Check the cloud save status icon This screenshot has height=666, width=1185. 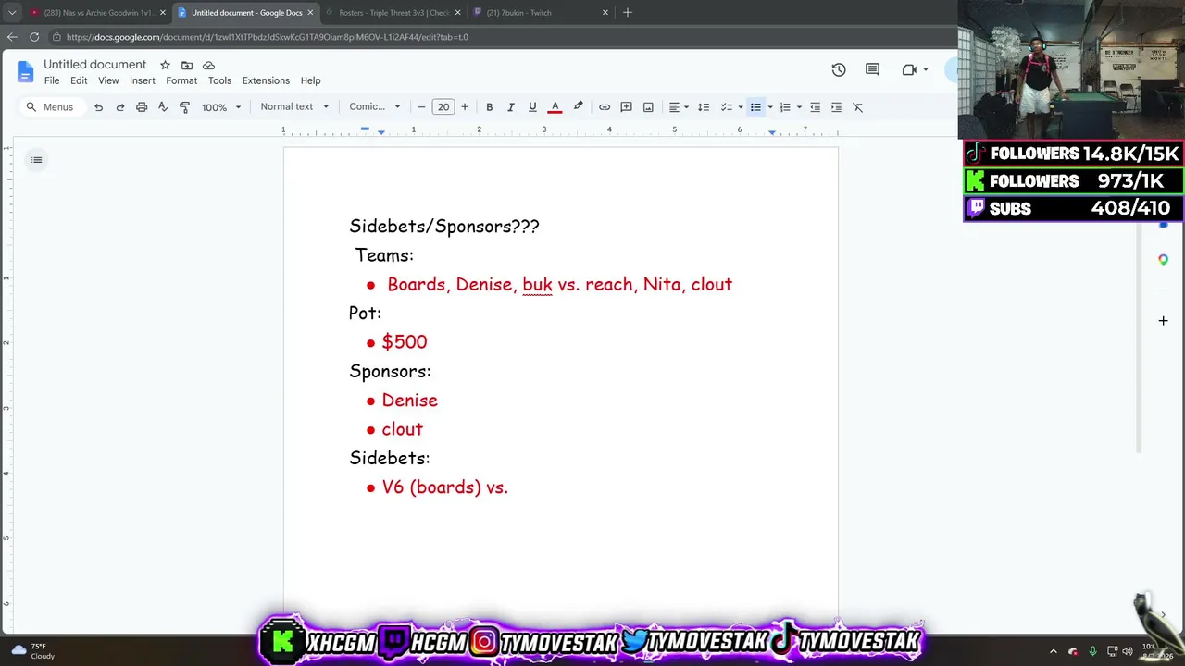(208, 65)
